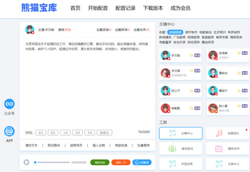Click the 情绪 badge on 段公子 card
250x172 pixels.
pos(197,91)
